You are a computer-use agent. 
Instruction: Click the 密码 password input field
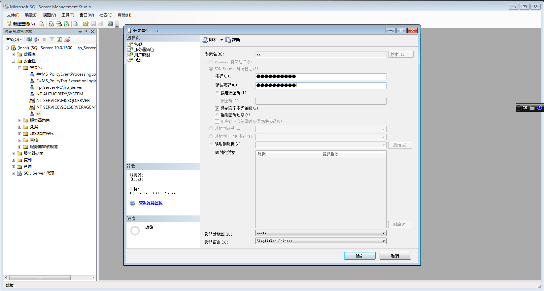coord(321,77)
